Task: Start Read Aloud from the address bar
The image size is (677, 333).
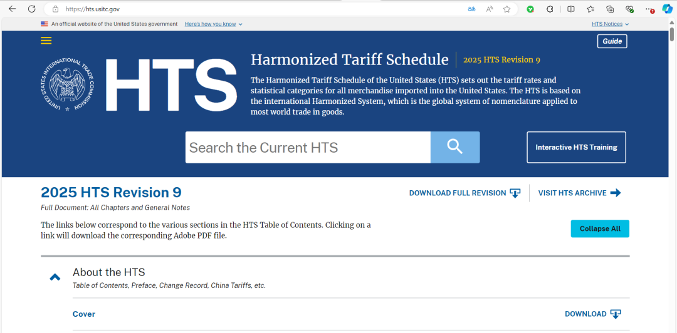Action: pyautogui.click(x=490, y=9)
